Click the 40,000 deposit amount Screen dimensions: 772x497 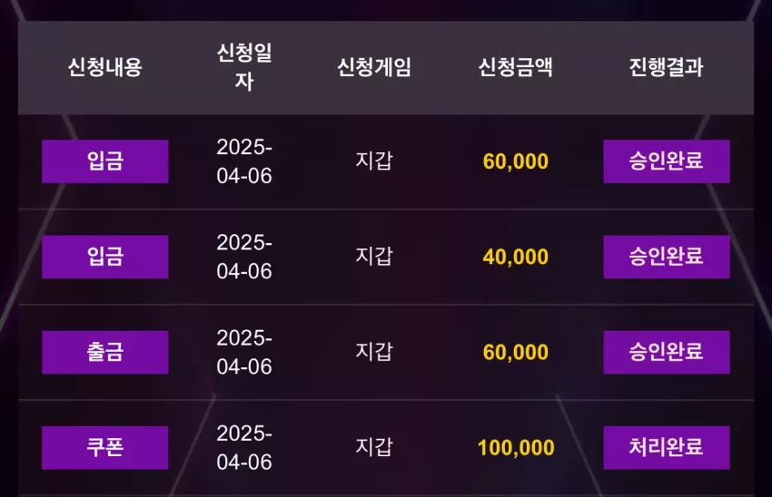coord(516,257)
